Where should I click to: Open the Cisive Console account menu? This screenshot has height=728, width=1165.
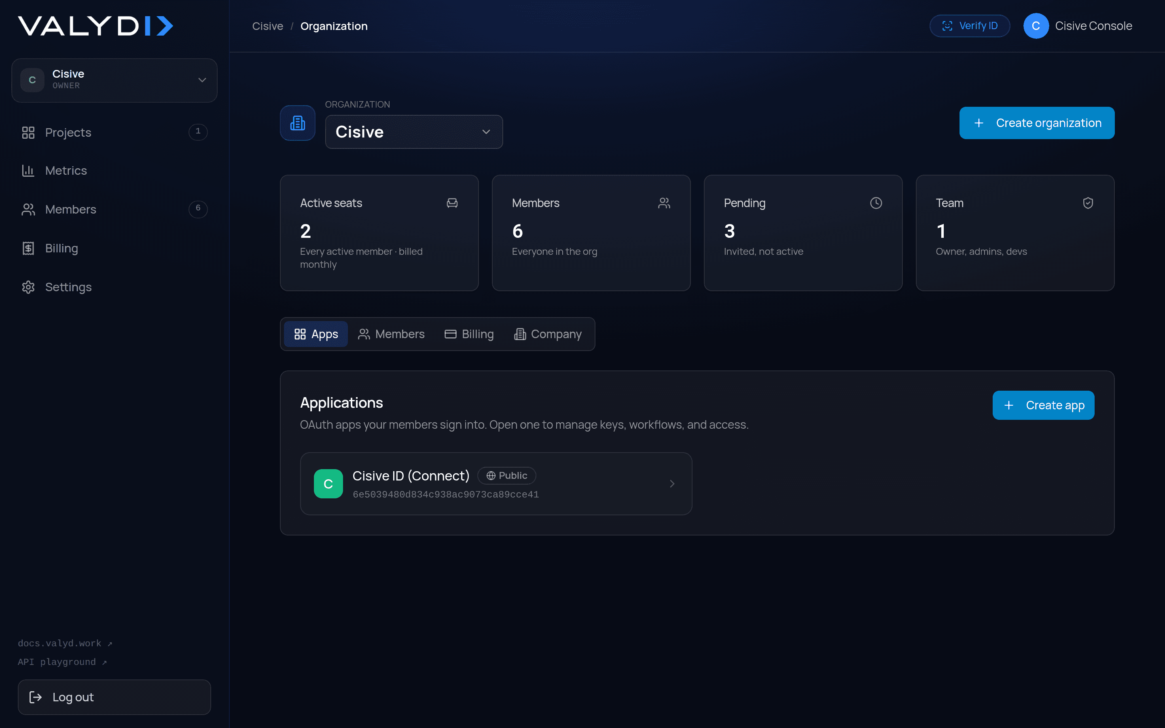pos(1078,26)
